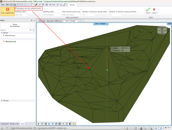This screenshot has height=130, width=172.
Task: Open the Design center tab
Action: [15, 124]
